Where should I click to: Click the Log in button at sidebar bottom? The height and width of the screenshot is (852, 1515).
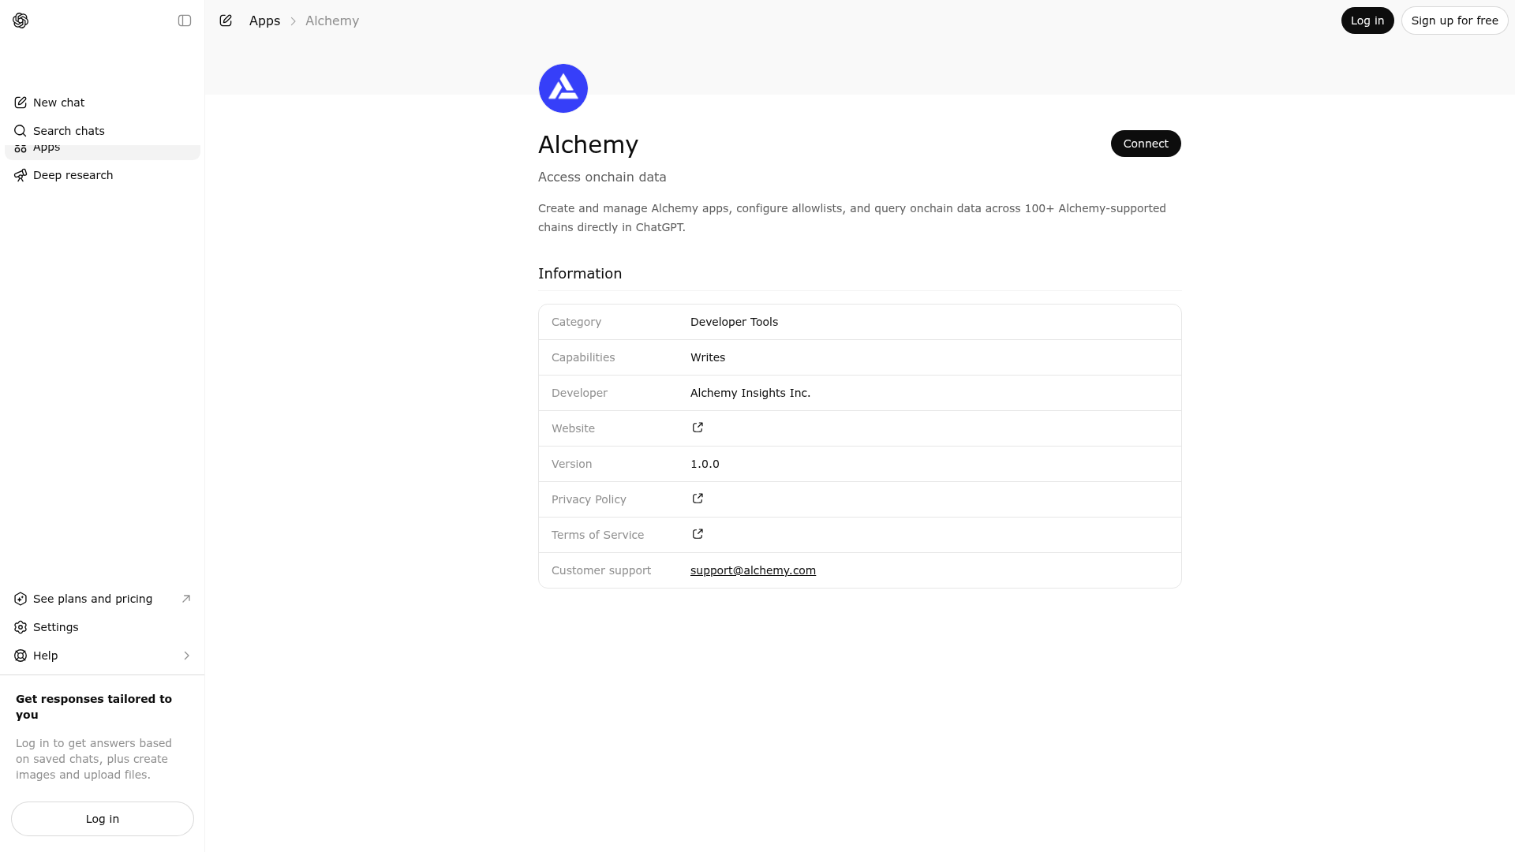(x=103, y=819)
